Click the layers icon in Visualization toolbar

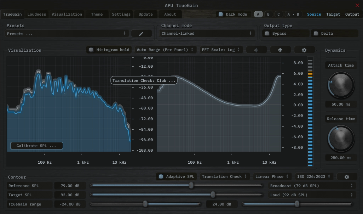click(x=280, y=50)
